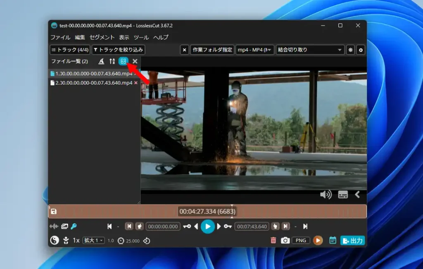
Task: Click the 作業フォルダ指定 button
Action: (212, 50)
